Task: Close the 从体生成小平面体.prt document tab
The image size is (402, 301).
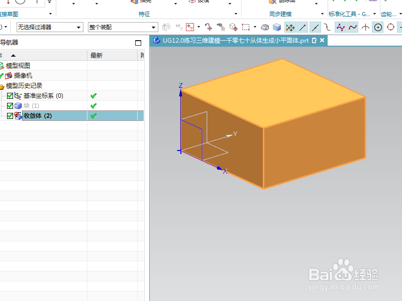Action: click(x=322, y=40)
